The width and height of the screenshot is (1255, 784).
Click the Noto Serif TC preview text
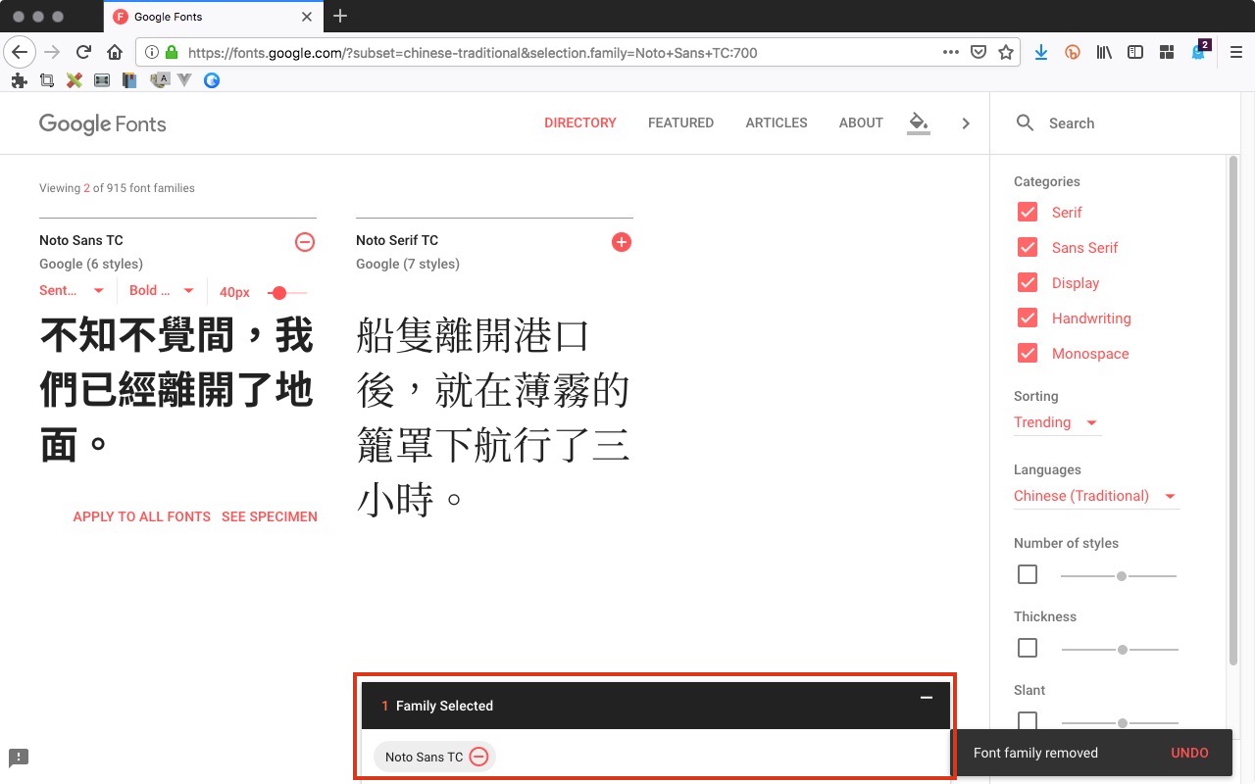[493, 416]
